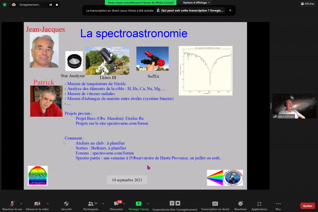Stop recording from top bar
Screen dimensions: 318x212
click(57, 5)
